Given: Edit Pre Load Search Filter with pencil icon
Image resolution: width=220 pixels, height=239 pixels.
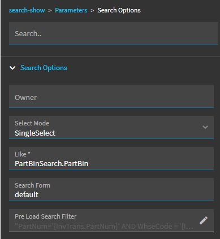Looking at the screenshot, I should click(204, 220).
